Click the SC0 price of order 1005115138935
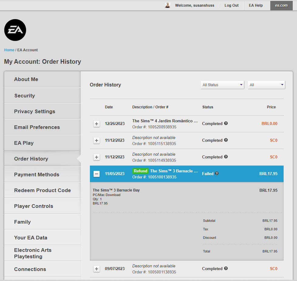Viewport: 297px width, 281px height. click(x=274, y=140)
